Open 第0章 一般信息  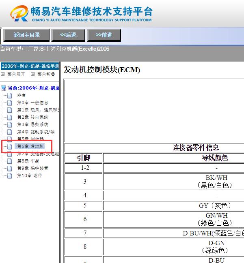click(x=32, y=103)
